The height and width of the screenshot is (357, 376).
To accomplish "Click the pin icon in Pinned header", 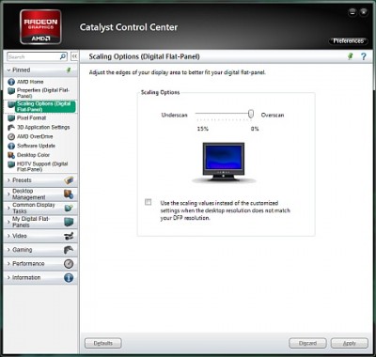I will (69, 70).
